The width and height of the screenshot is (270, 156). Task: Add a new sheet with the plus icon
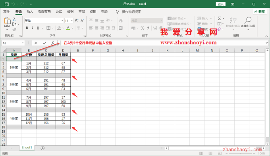point(42,148)
